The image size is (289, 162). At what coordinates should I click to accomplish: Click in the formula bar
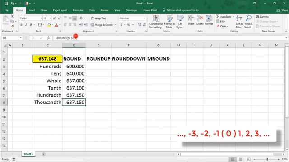coord(168,38)
